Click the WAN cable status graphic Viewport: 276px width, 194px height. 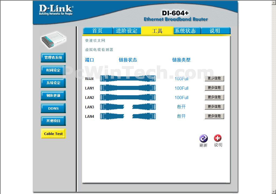[128, 78]
